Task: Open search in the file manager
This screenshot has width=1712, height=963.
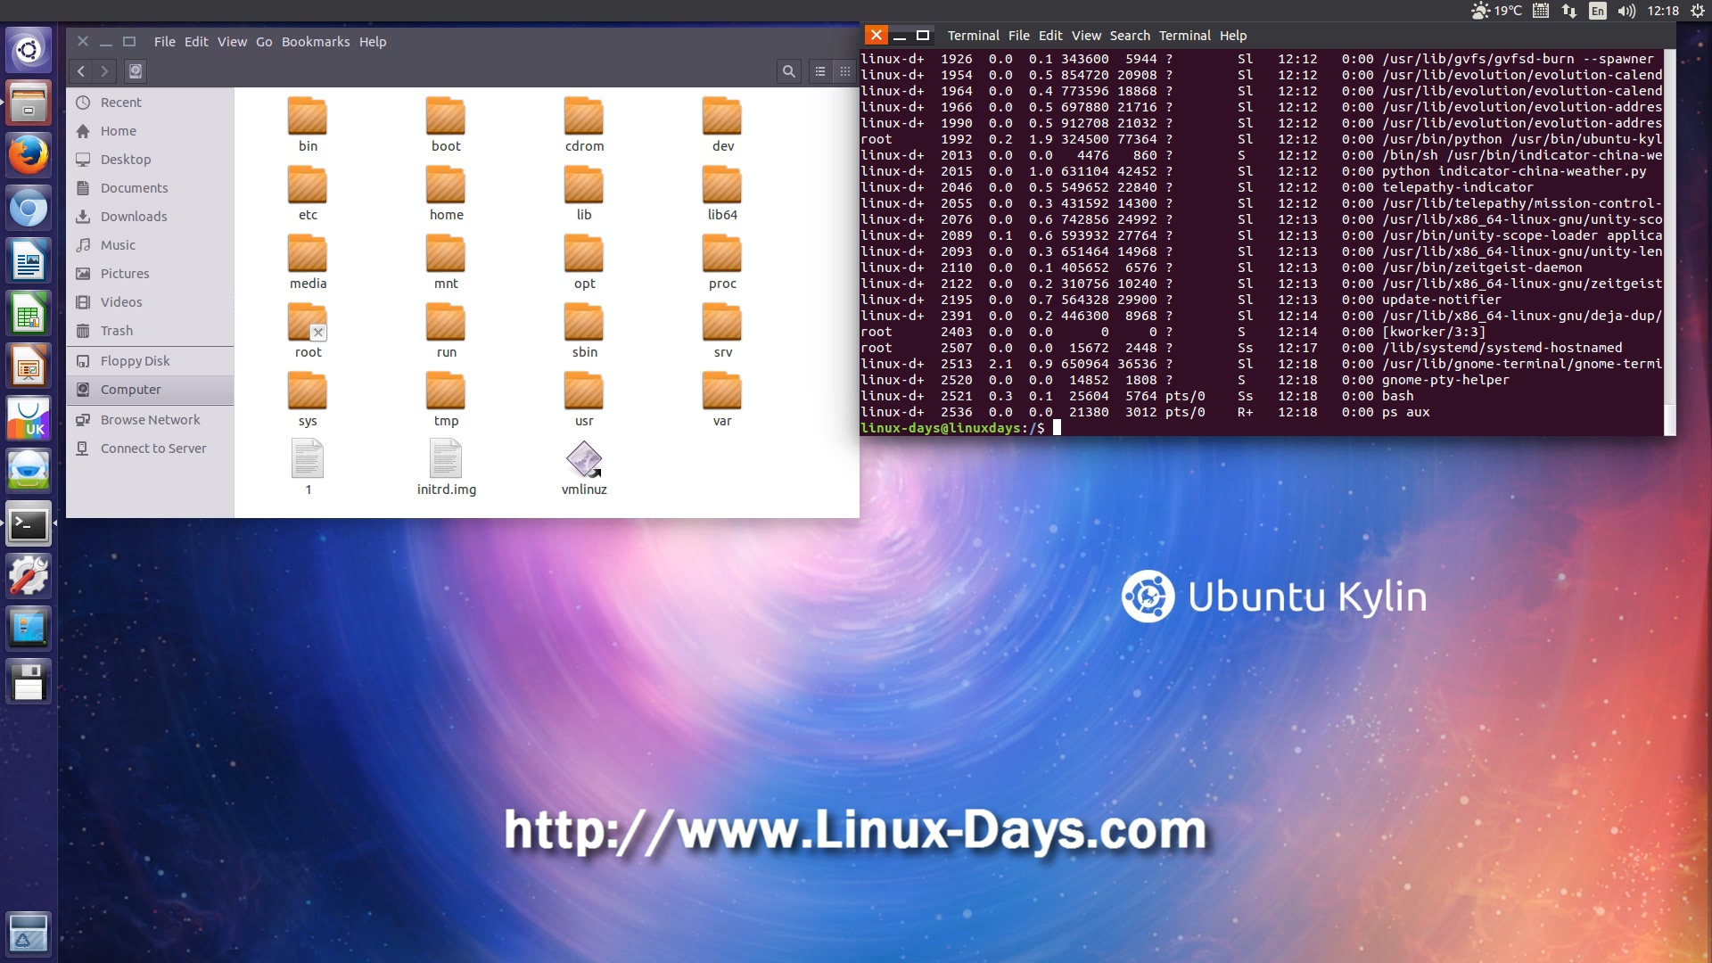Action: [x=789, y=71]
